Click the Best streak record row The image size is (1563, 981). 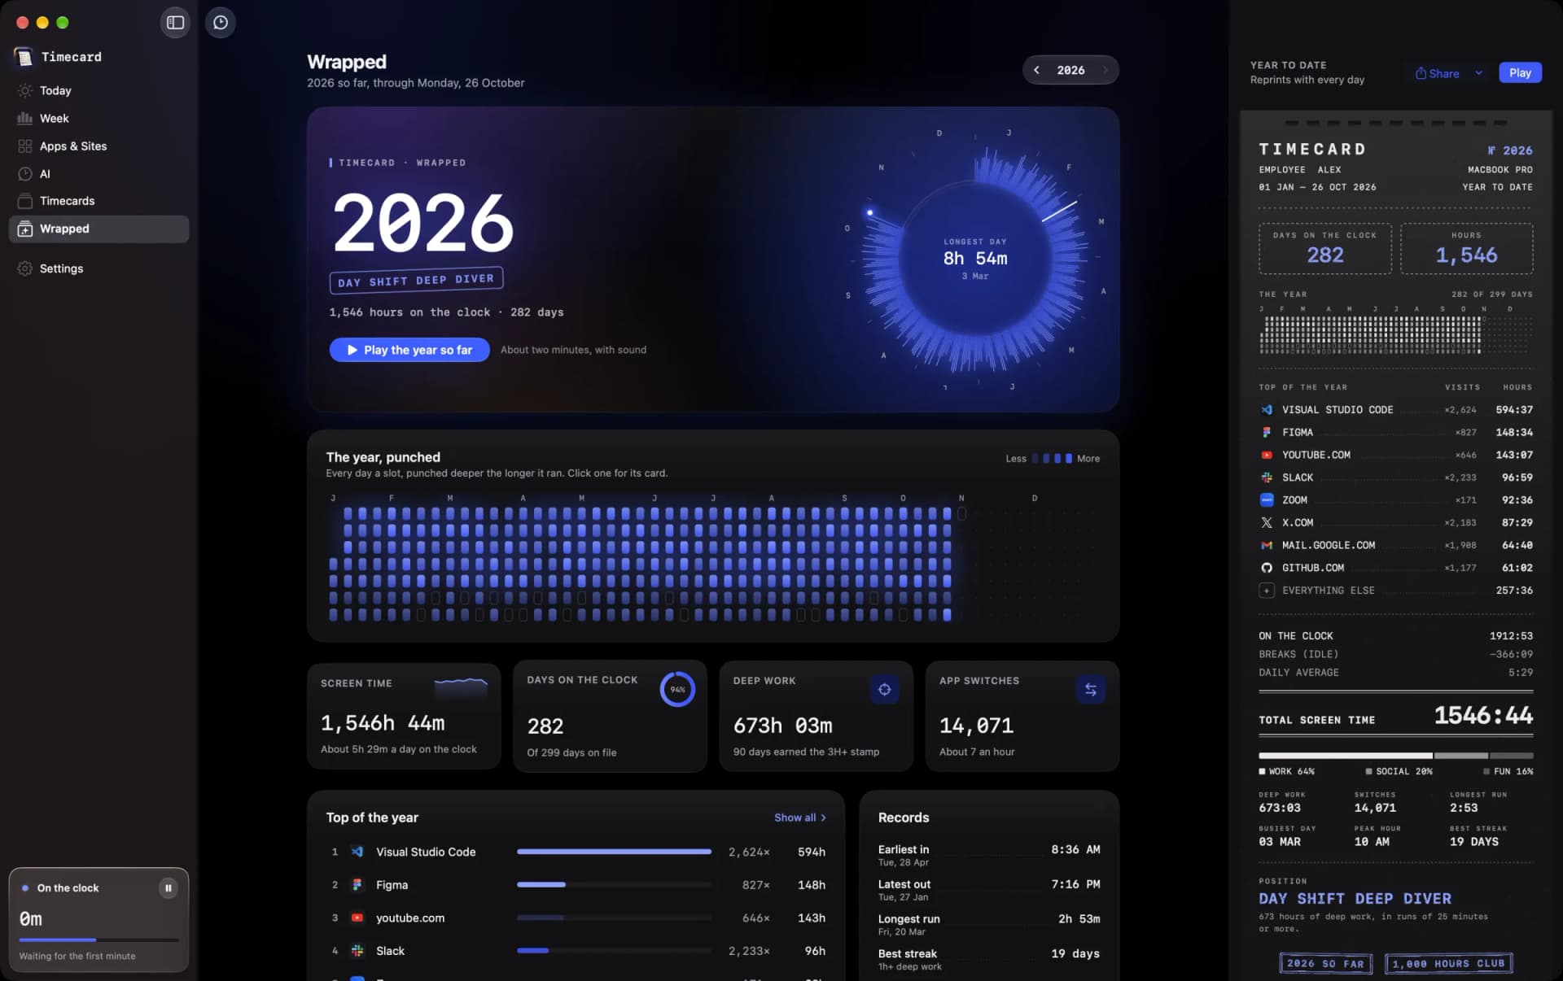(x=988, y=959)
